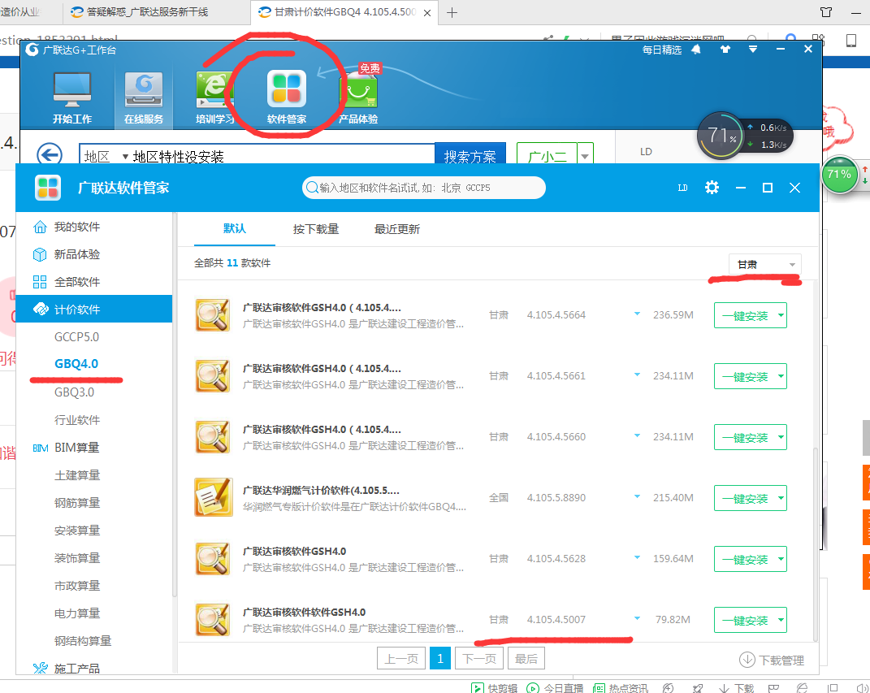Click the back arrow in G+ search panel
Image resolution: width=870 pixels, height=693 pixels.
pyautogui.click(x=50, y=154)
